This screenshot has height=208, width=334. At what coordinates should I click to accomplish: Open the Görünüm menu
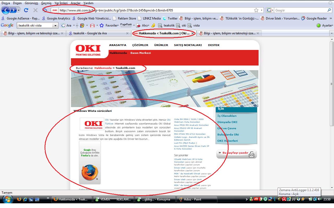[x=31, y=3]
